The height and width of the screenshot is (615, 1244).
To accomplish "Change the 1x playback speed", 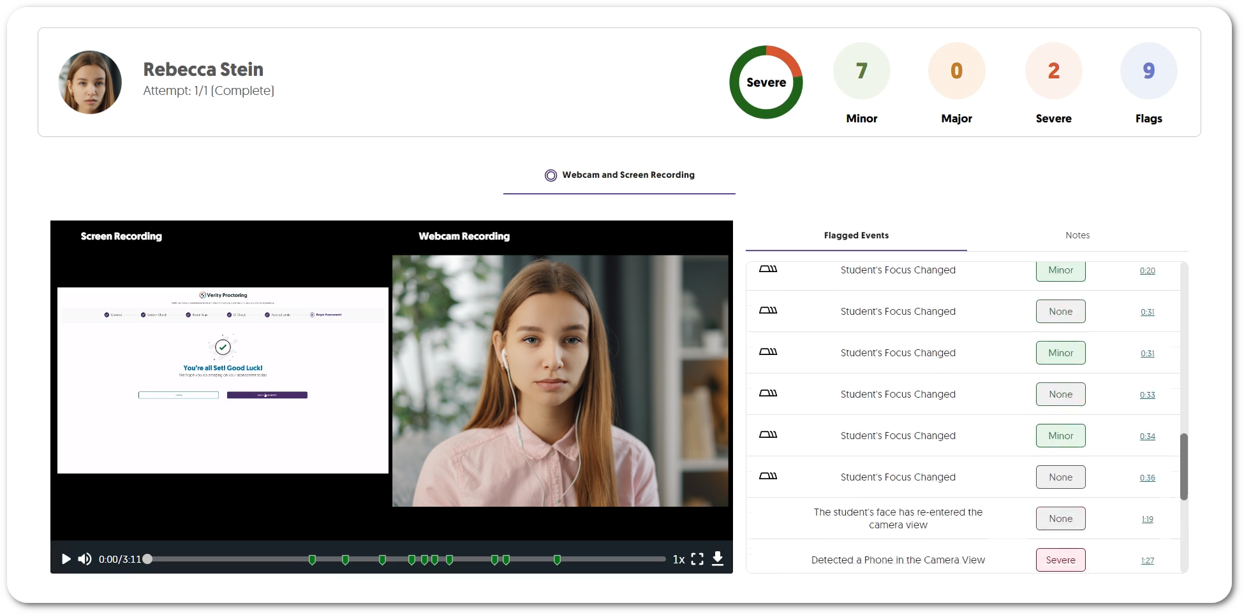I will click(678, 559).
